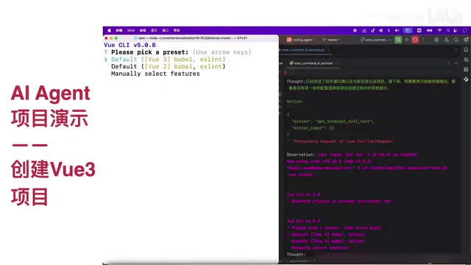Click the first Thought: label in run output
Viewport: 471px width, 265px height.
click(296, 82)
